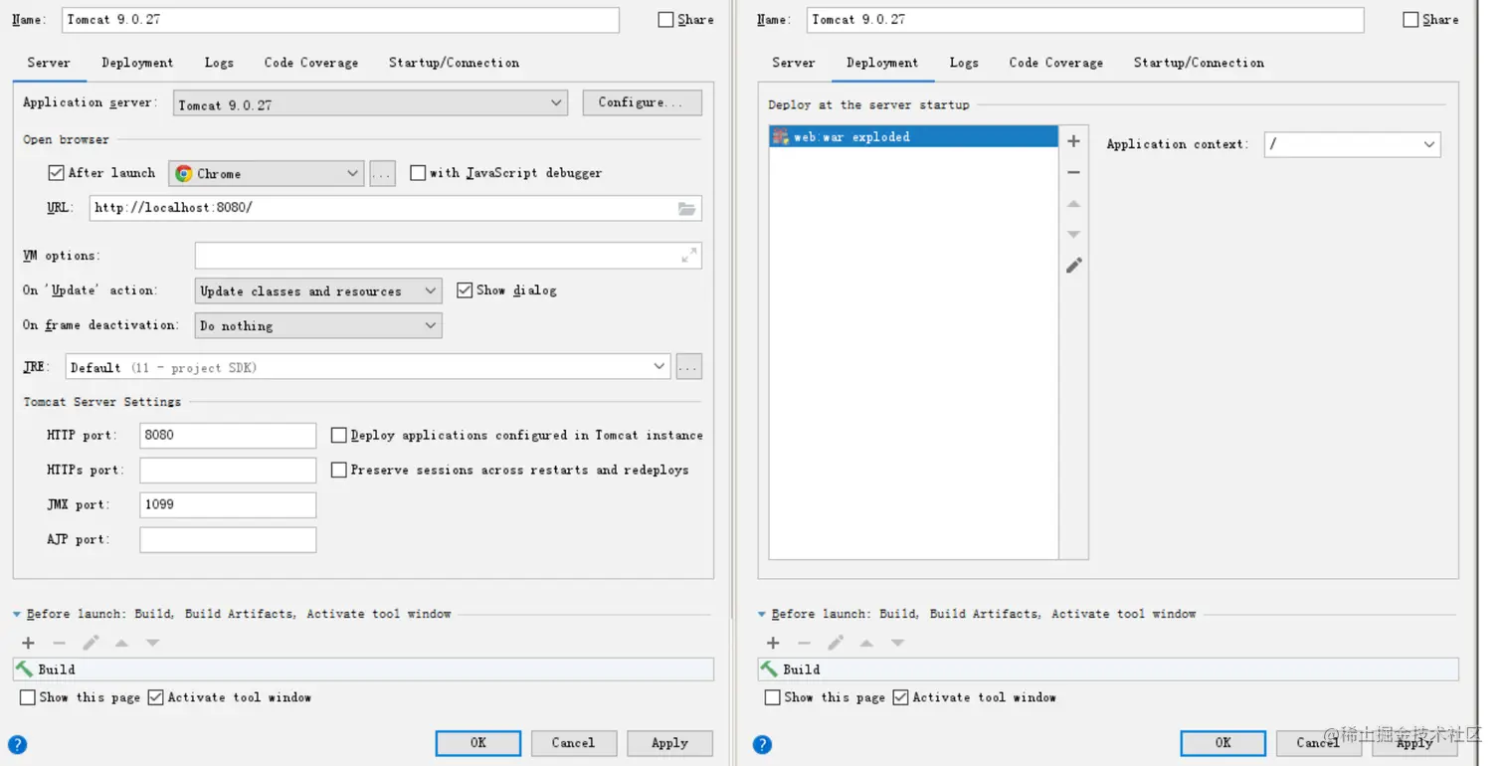This screenshot has height=766, width=1504.
Task: Check Show this page in right dialog
Action: click(x=773, y=697)
